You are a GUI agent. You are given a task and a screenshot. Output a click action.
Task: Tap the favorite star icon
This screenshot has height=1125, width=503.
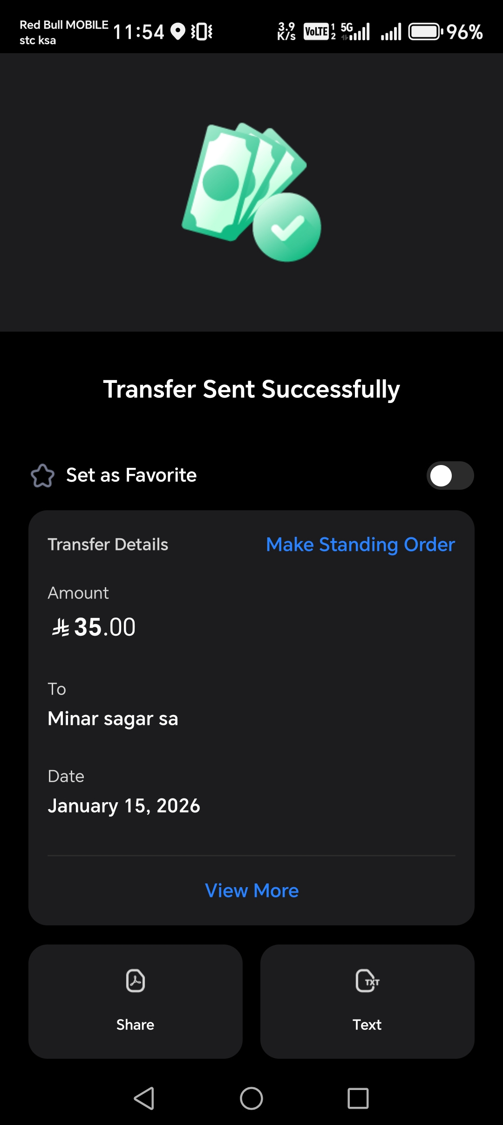(x=42, y=476)
